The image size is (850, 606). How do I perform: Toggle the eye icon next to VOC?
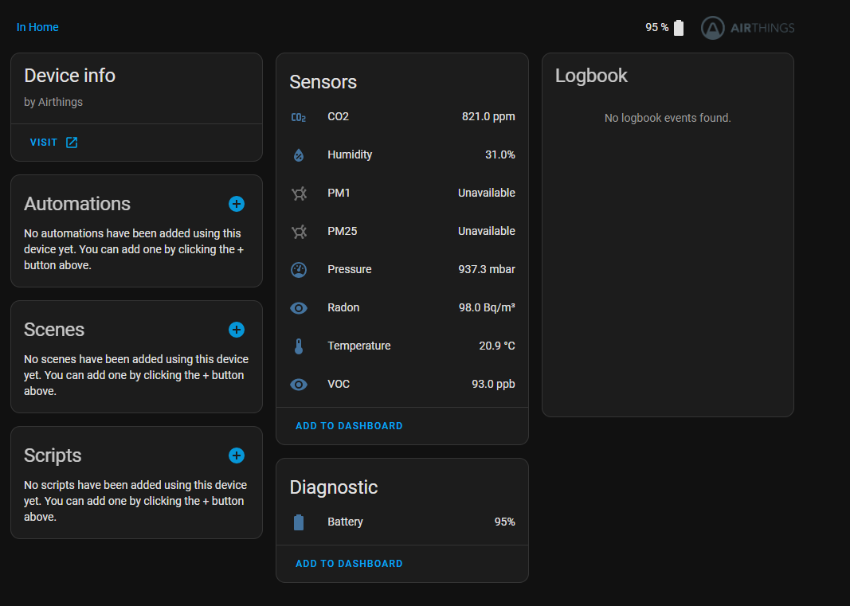coord(298,384)
